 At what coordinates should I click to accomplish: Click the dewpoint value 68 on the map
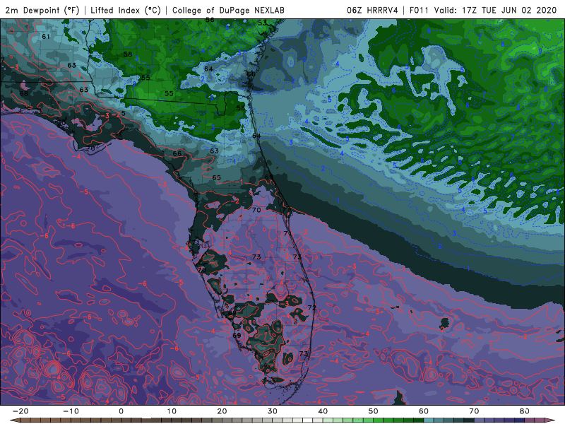click(24, 93)
